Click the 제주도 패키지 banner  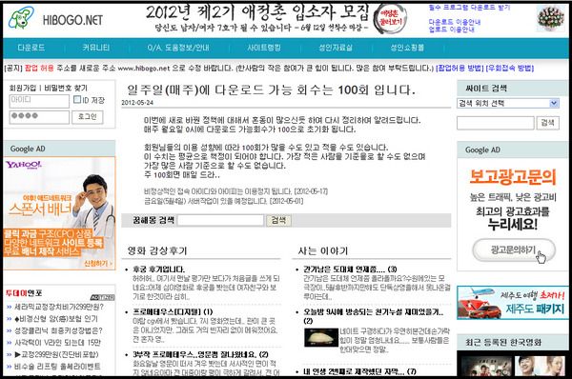[x=513, y=303]
